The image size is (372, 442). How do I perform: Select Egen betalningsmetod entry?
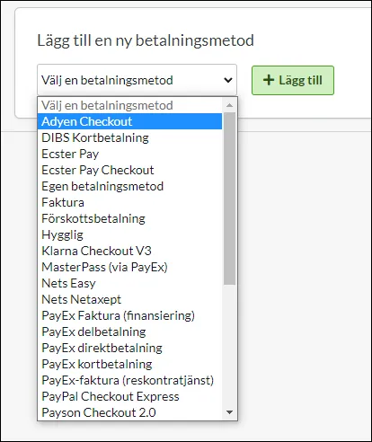(x=129, y=186)
